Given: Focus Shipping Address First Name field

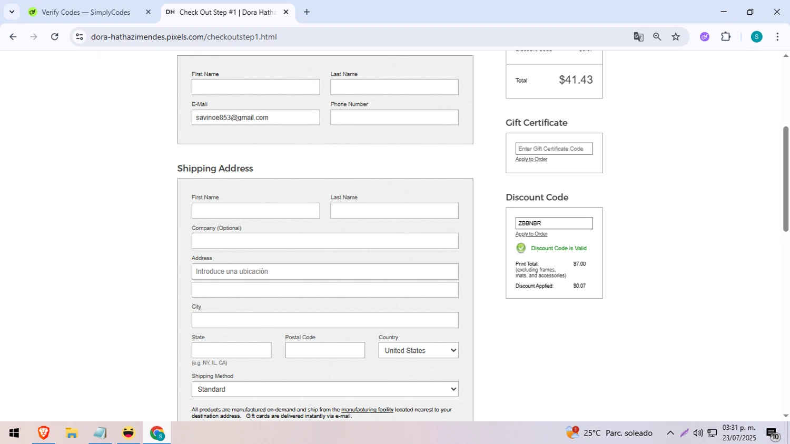Looking at the screenshot, I should pyautogui.click(x=255, y=211).
